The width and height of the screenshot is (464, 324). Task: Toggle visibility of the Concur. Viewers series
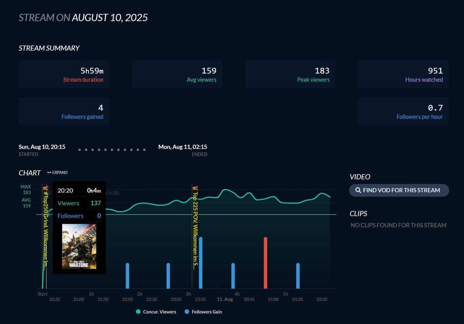pos(156,312)
